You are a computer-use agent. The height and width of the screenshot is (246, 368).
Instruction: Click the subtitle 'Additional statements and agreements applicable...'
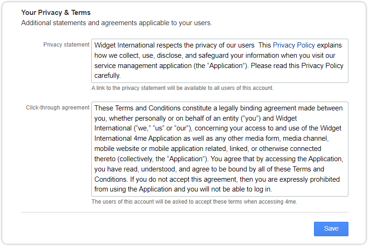[x=116, y=23]
